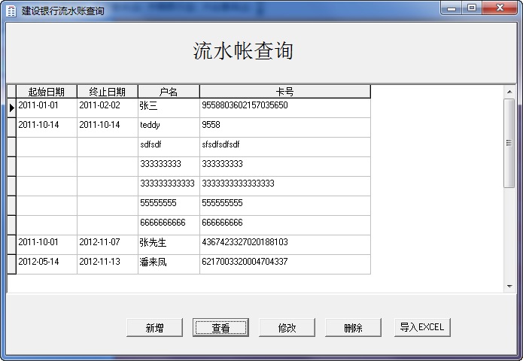Click name cell 6666666666
The height and width of the screenshot is (361, 523).
pos(169,225)
